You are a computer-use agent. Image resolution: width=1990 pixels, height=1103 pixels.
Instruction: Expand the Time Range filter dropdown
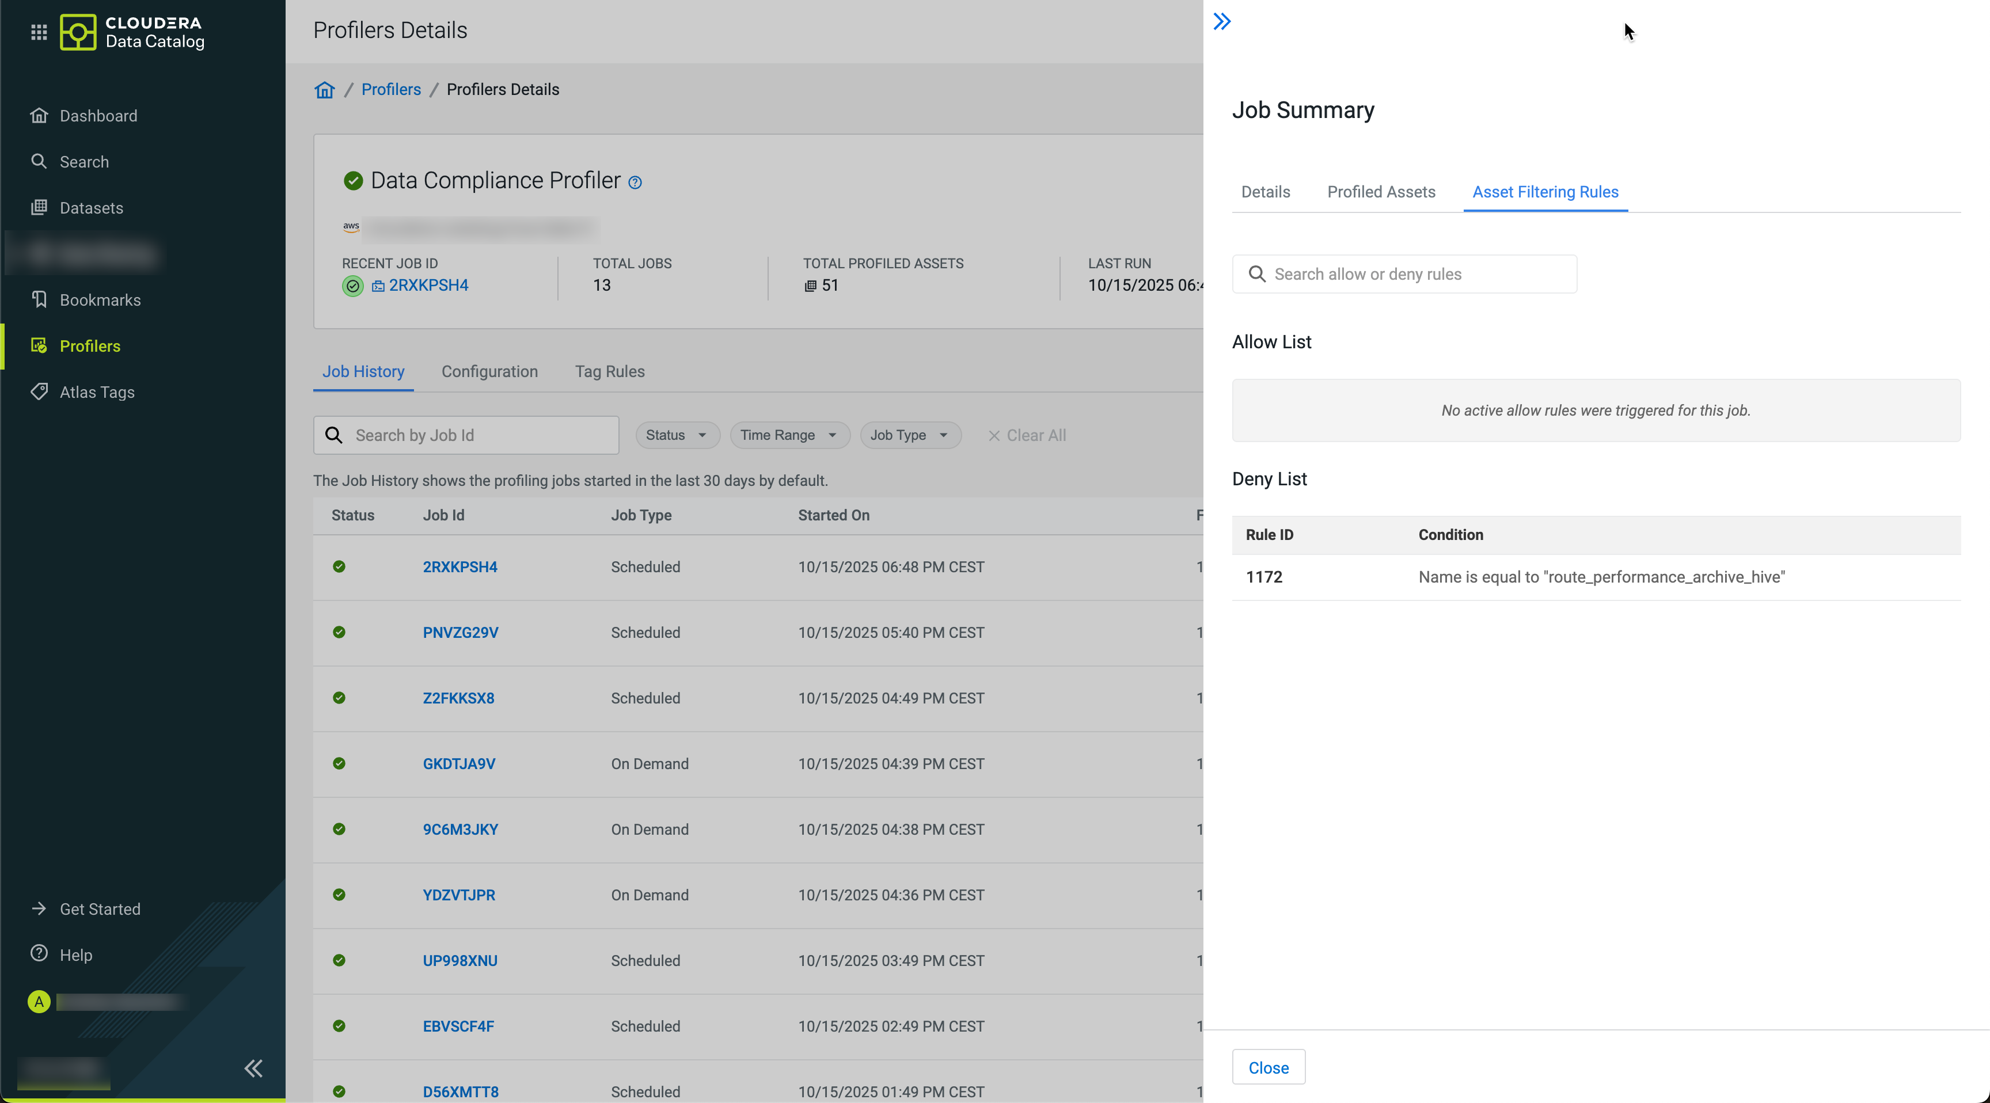(788, 435)
